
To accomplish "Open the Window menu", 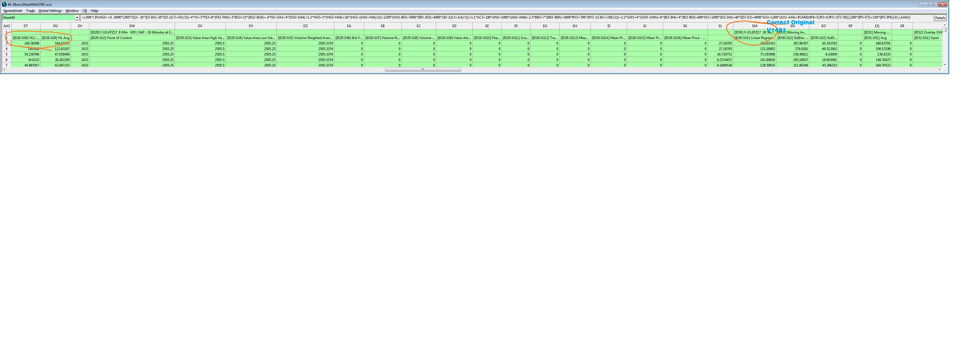I will 72,11.
